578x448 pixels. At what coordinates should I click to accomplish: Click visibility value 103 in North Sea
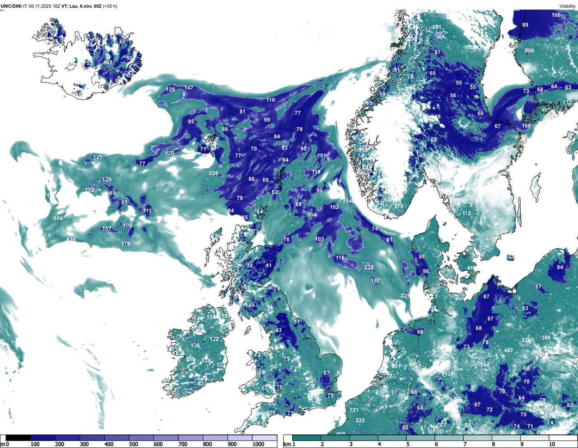pyautogui.click(x=319, y=239)
